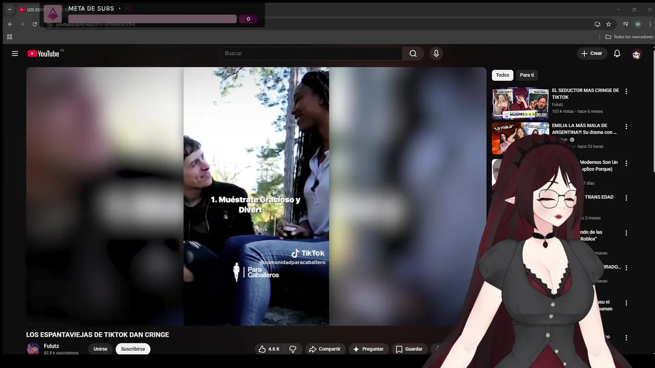The height and width of the screenshot is (368, 655).
Task: Open more options for EMILIA LA MÁS MALA video
Action: pyautogui.click(x=626, y=126)
